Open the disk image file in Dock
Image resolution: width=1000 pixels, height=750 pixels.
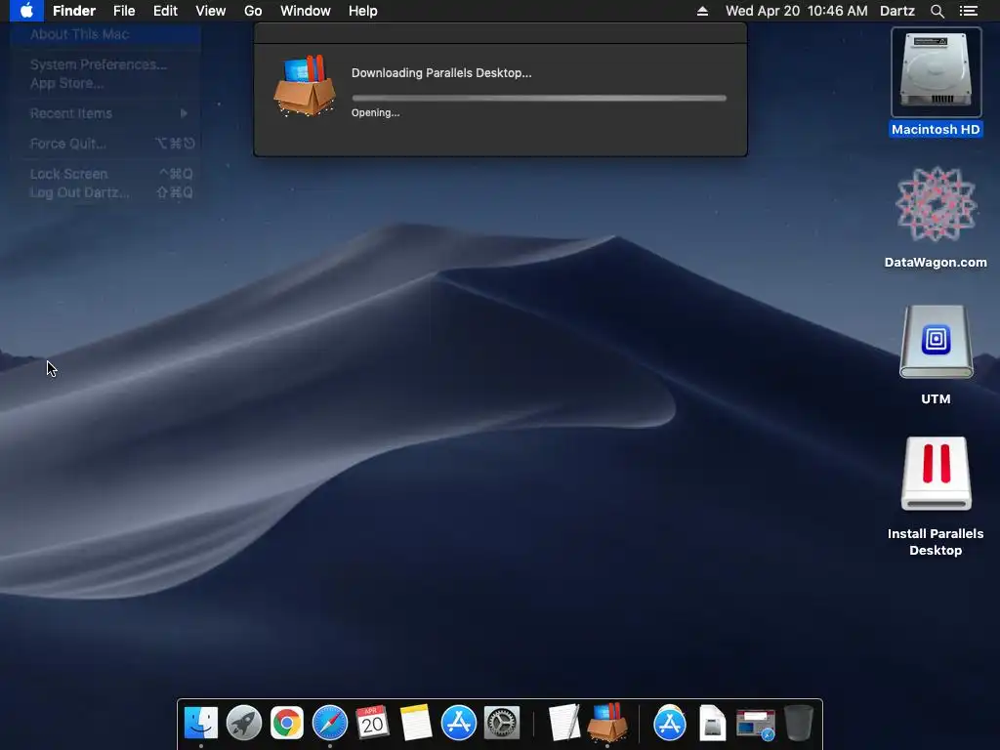712,724
